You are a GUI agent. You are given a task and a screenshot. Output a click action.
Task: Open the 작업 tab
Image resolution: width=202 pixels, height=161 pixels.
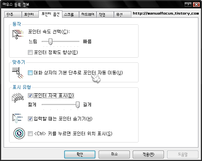click(105, 15)
